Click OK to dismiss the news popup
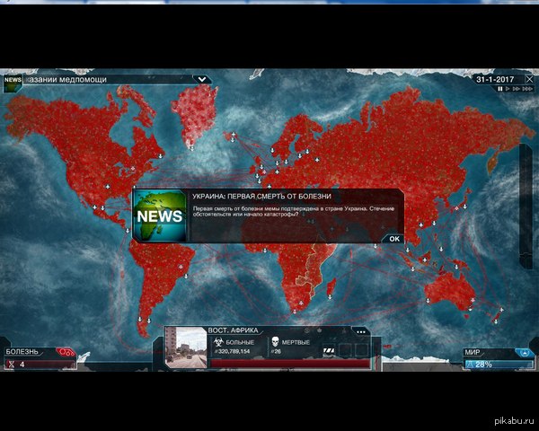 392,239
